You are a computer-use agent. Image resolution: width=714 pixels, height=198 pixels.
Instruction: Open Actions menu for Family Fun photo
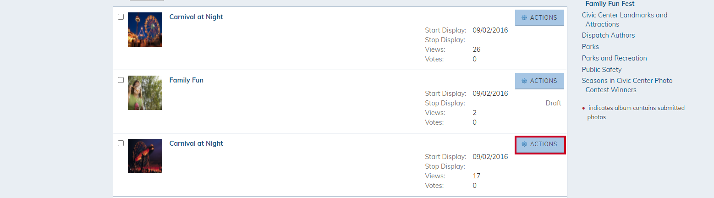tap(539, 81)
